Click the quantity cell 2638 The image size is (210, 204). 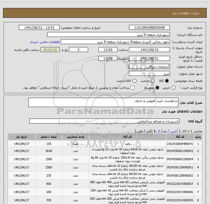[49, 151]
